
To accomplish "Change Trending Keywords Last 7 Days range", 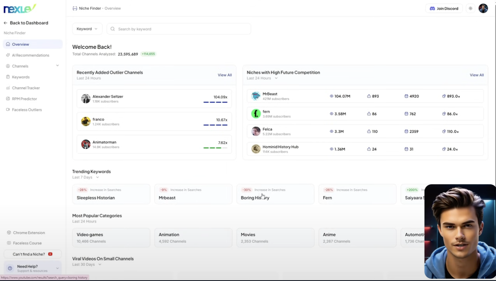I will point(85,177).
